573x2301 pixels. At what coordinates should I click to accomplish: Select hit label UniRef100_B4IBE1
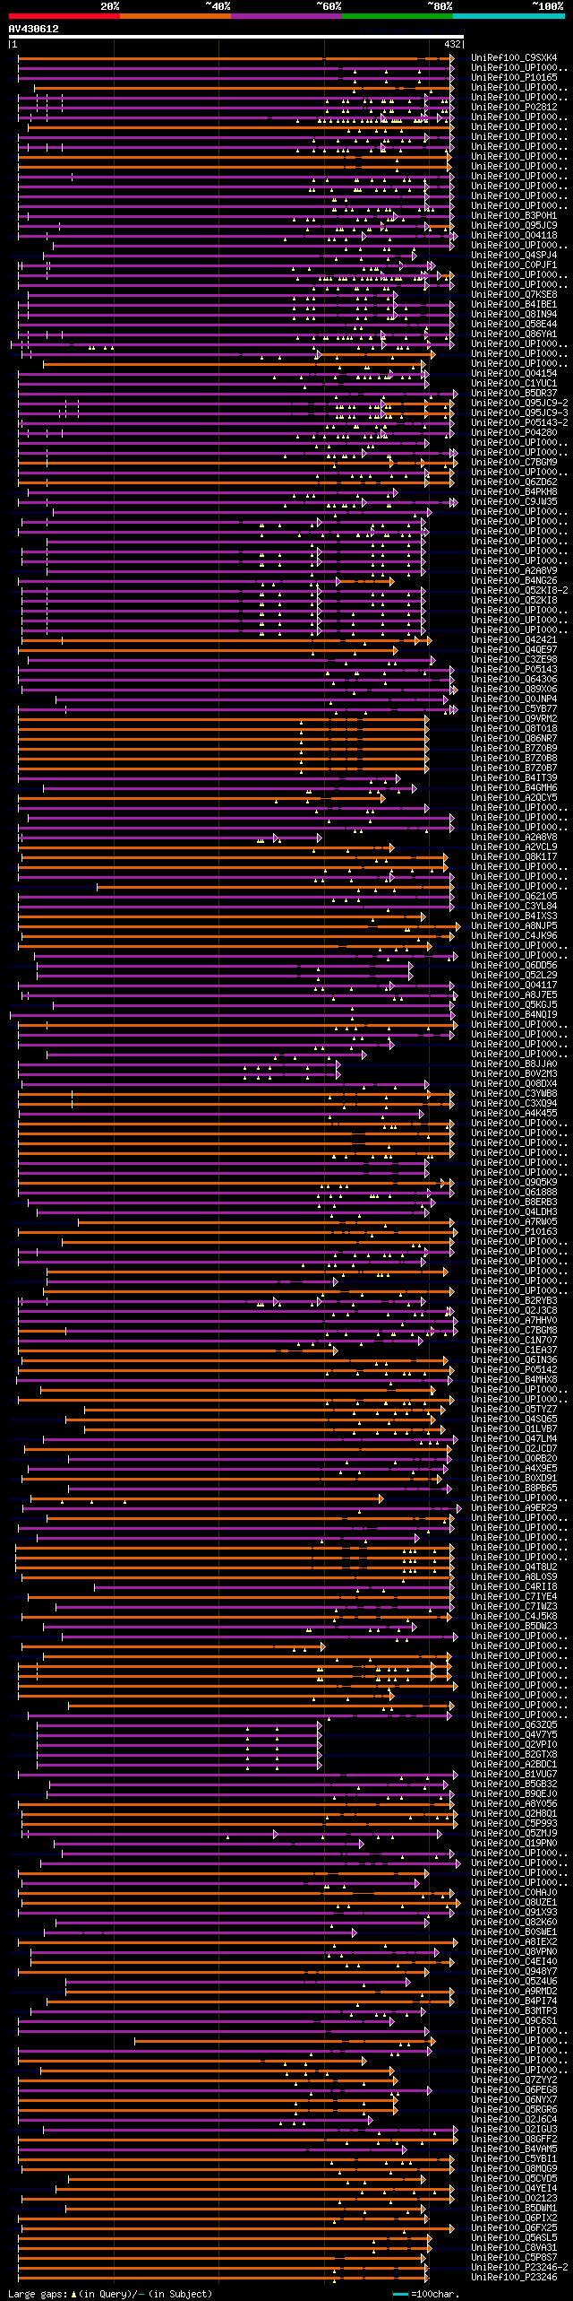(514, 305)
